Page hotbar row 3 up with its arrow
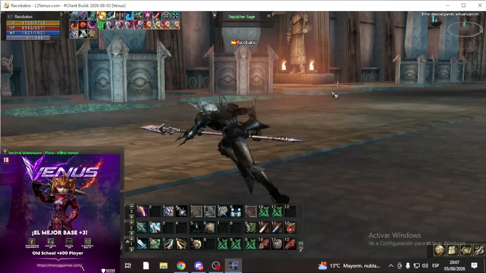This screenshot has height=273, width=486. (x=132, y=206)
